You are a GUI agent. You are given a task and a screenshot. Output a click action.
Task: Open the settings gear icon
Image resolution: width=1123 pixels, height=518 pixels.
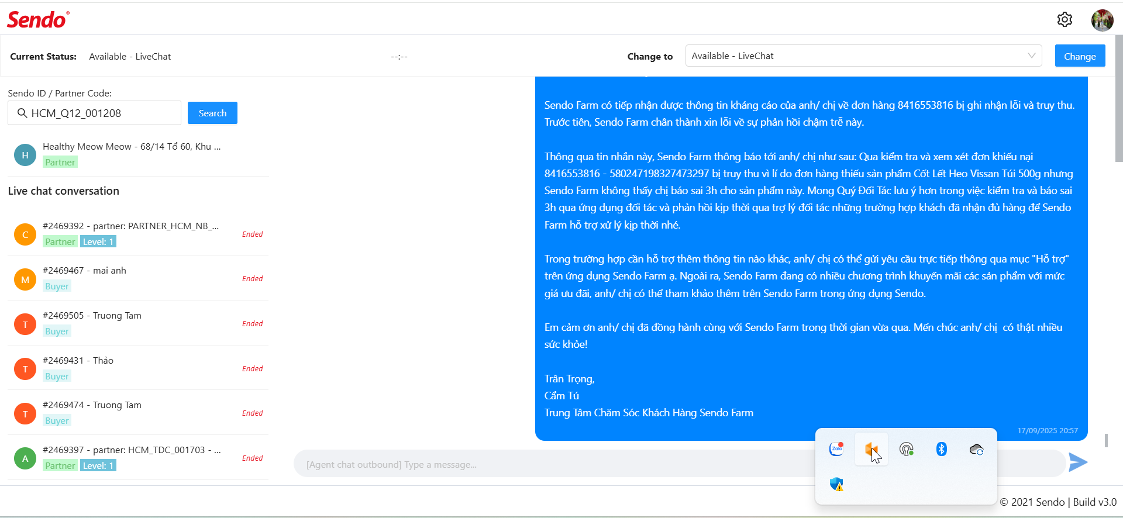[1065, 20]
